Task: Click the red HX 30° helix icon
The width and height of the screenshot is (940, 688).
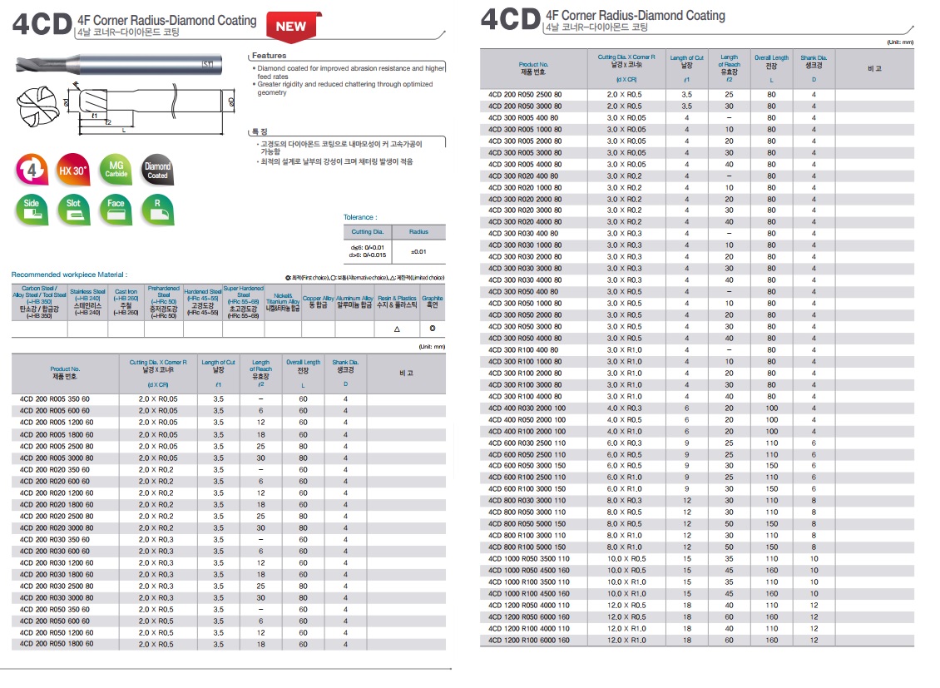Action: 72,171
